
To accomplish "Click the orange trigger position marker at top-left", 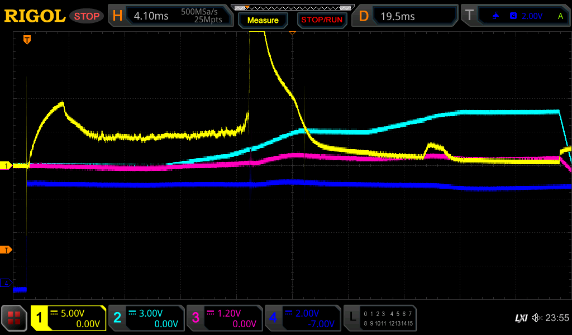I will 26,40.
